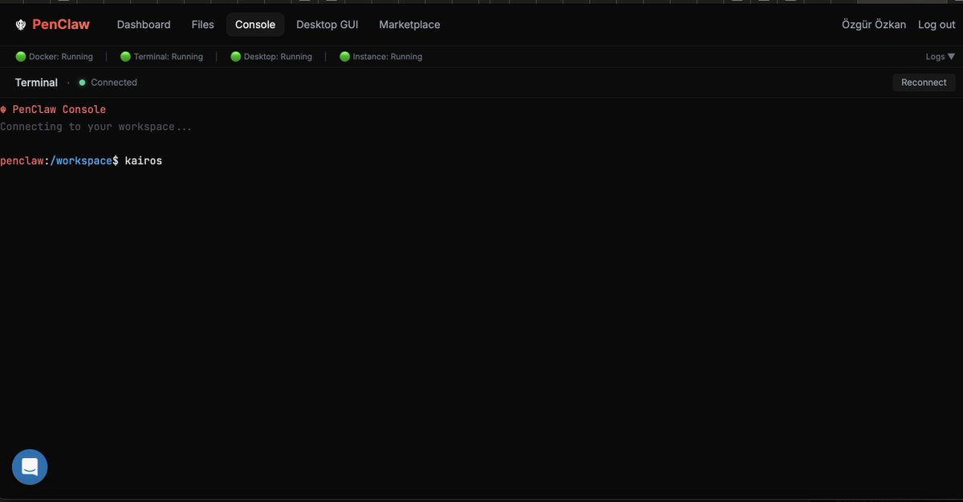
Task: Open the PenClaw brand home link
Action: (x=52, y=25)
